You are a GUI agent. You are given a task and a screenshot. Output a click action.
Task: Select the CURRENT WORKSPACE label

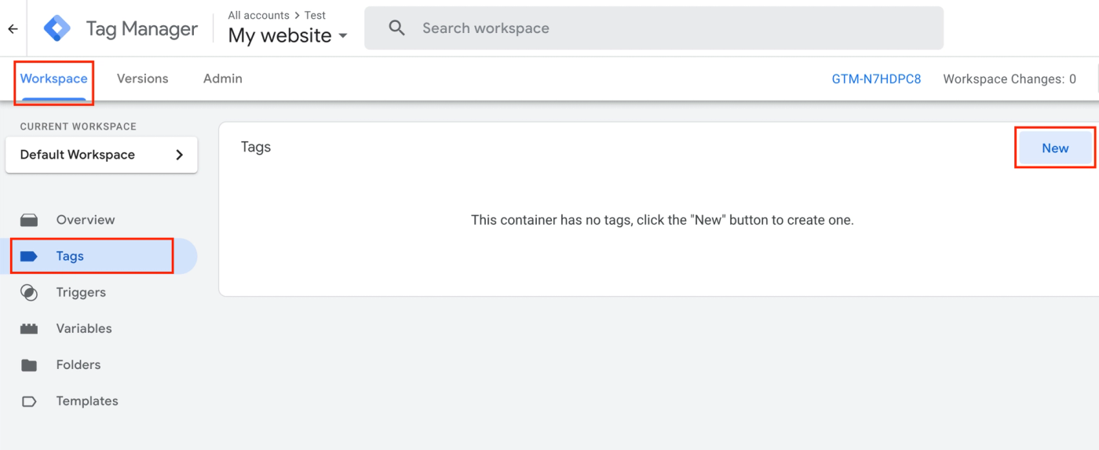click(78, 126)
